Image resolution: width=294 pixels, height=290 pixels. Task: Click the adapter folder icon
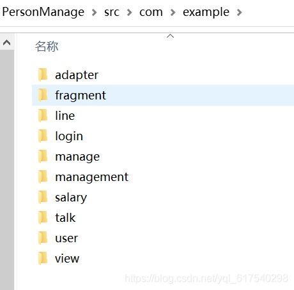coord(43,75)
